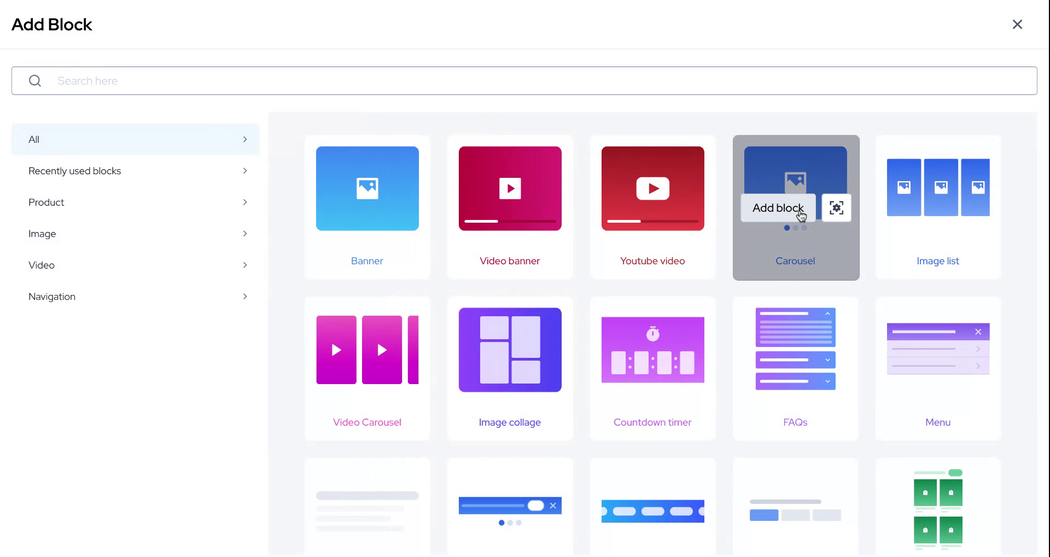This screenshot has width=1050, height=557.
Task: Pick the blue bar with dots block thumbnail
Action: coord(510,511)
